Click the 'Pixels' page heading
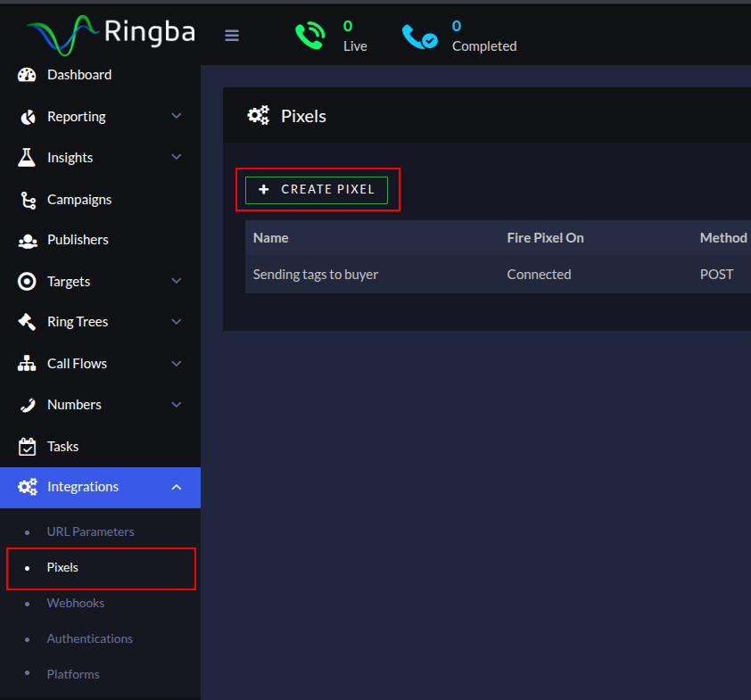 303,116
